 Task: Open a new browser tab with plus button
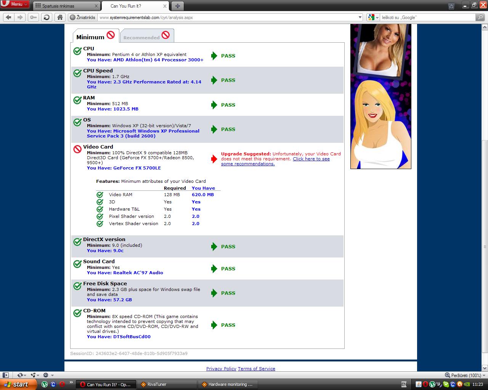point(178,6)
